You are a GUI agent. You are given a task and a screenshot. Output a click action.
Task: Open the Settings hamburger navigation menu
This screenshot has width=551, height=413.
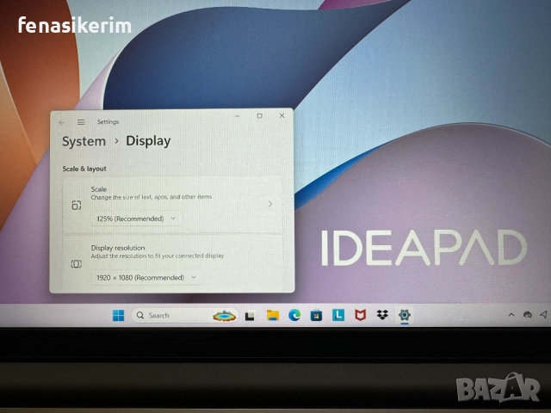pos(81,122)
